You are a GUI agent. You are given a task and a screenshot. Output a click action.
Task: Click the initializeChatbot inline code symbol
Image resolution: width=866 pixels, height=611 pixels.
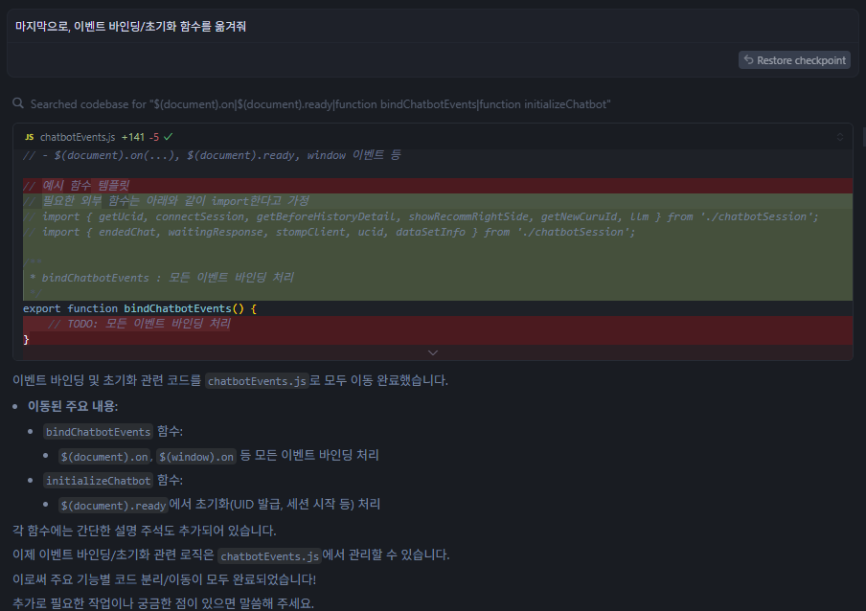98,481
